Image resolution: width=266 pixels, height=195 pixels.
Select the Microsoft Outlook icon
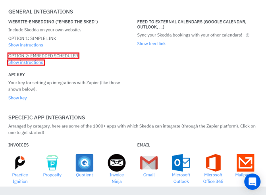click(x=181, y=162)
